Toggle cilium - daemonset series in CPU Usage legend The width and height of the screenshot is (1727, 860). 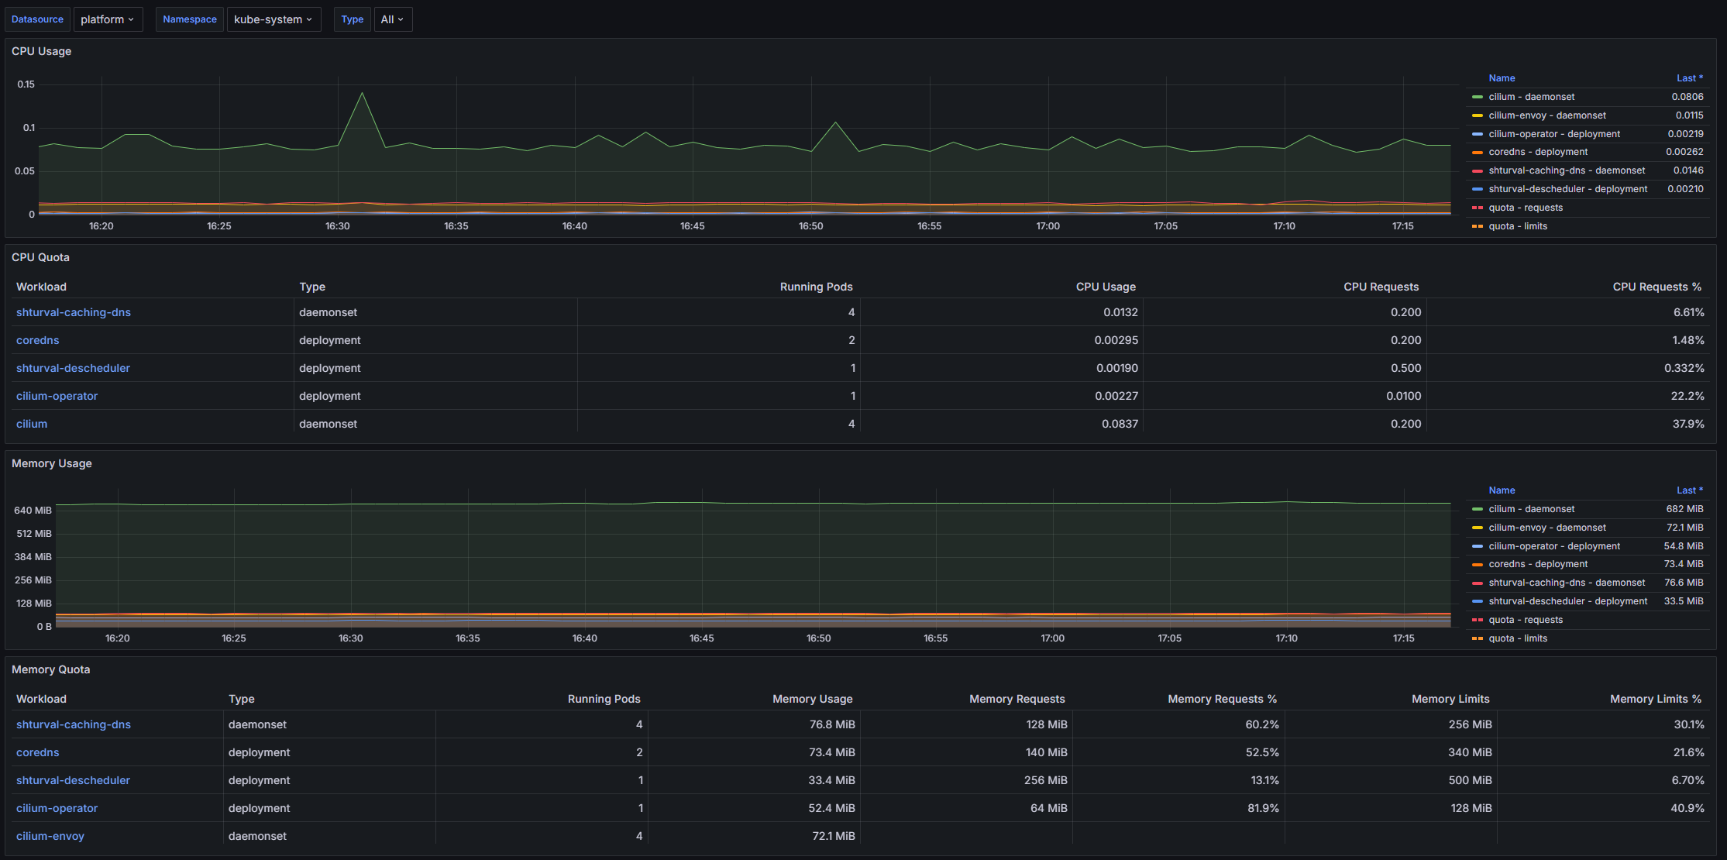[1532, 97]
